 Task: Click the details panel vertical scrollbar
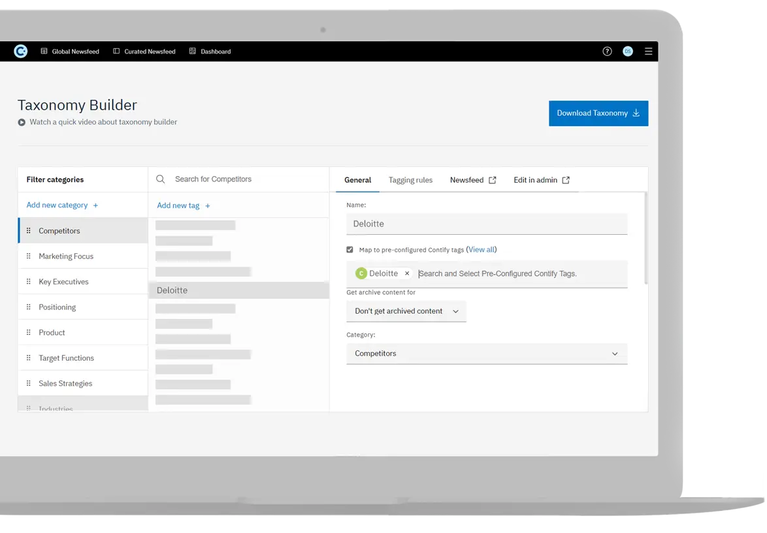click(x=645, y=238)
